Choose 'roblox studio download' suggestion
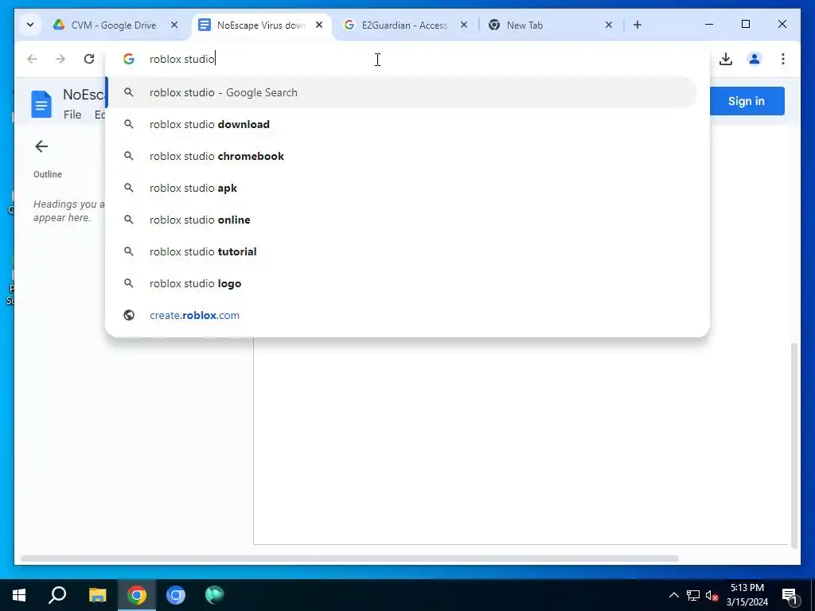The width and height of the screenshot is (815, 611). (401, 124)
